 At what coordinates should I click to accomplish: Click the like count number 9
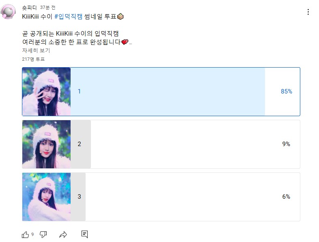click(x=32, y=234)
